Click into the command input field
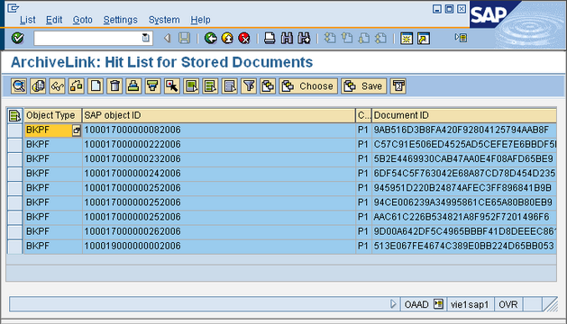The image size is (567, 324). tap(87, 38)
